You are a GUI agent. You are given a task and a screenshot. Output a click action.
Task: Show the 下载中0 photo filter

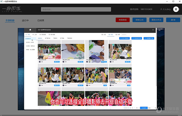click(55, 38)
